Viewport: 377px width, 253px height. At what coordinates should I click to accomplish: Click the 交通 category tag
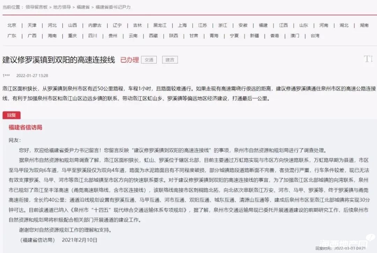(x=149, y=60)
